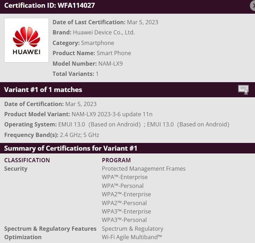This screenshot has width=255, height=243.
Task: Select the Optimization classification label
Action: click(x=23, y=237)
